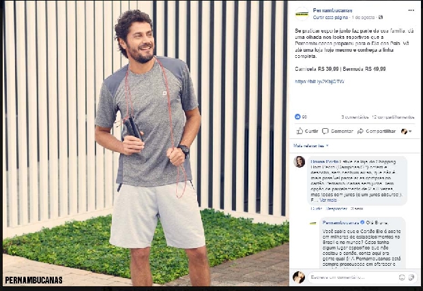Open the commenter Bruna's profile picture
Viewport: 423px width, 291px height.
tap(300, 162)
